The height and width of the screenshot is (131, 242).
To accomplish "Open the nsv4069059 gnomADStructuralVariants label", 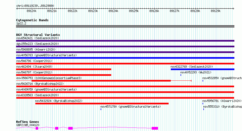I will coord(46,89).
